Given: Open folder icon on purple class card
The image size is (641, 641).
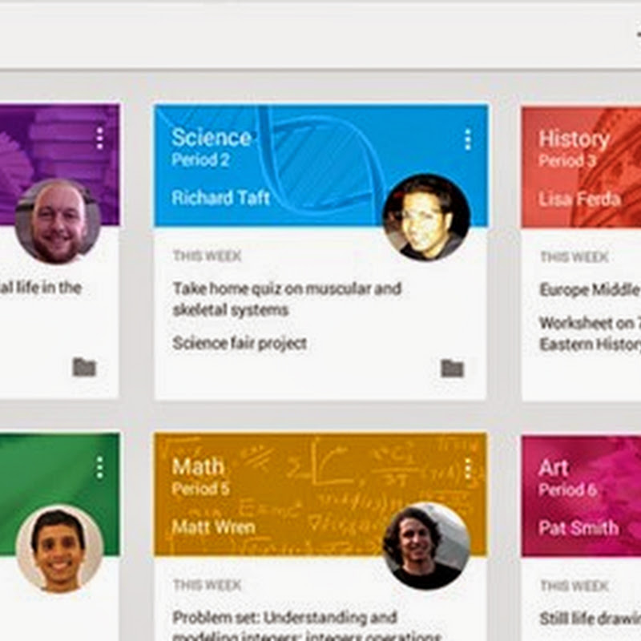Looking at the screenshot, I should pos(84,367).
